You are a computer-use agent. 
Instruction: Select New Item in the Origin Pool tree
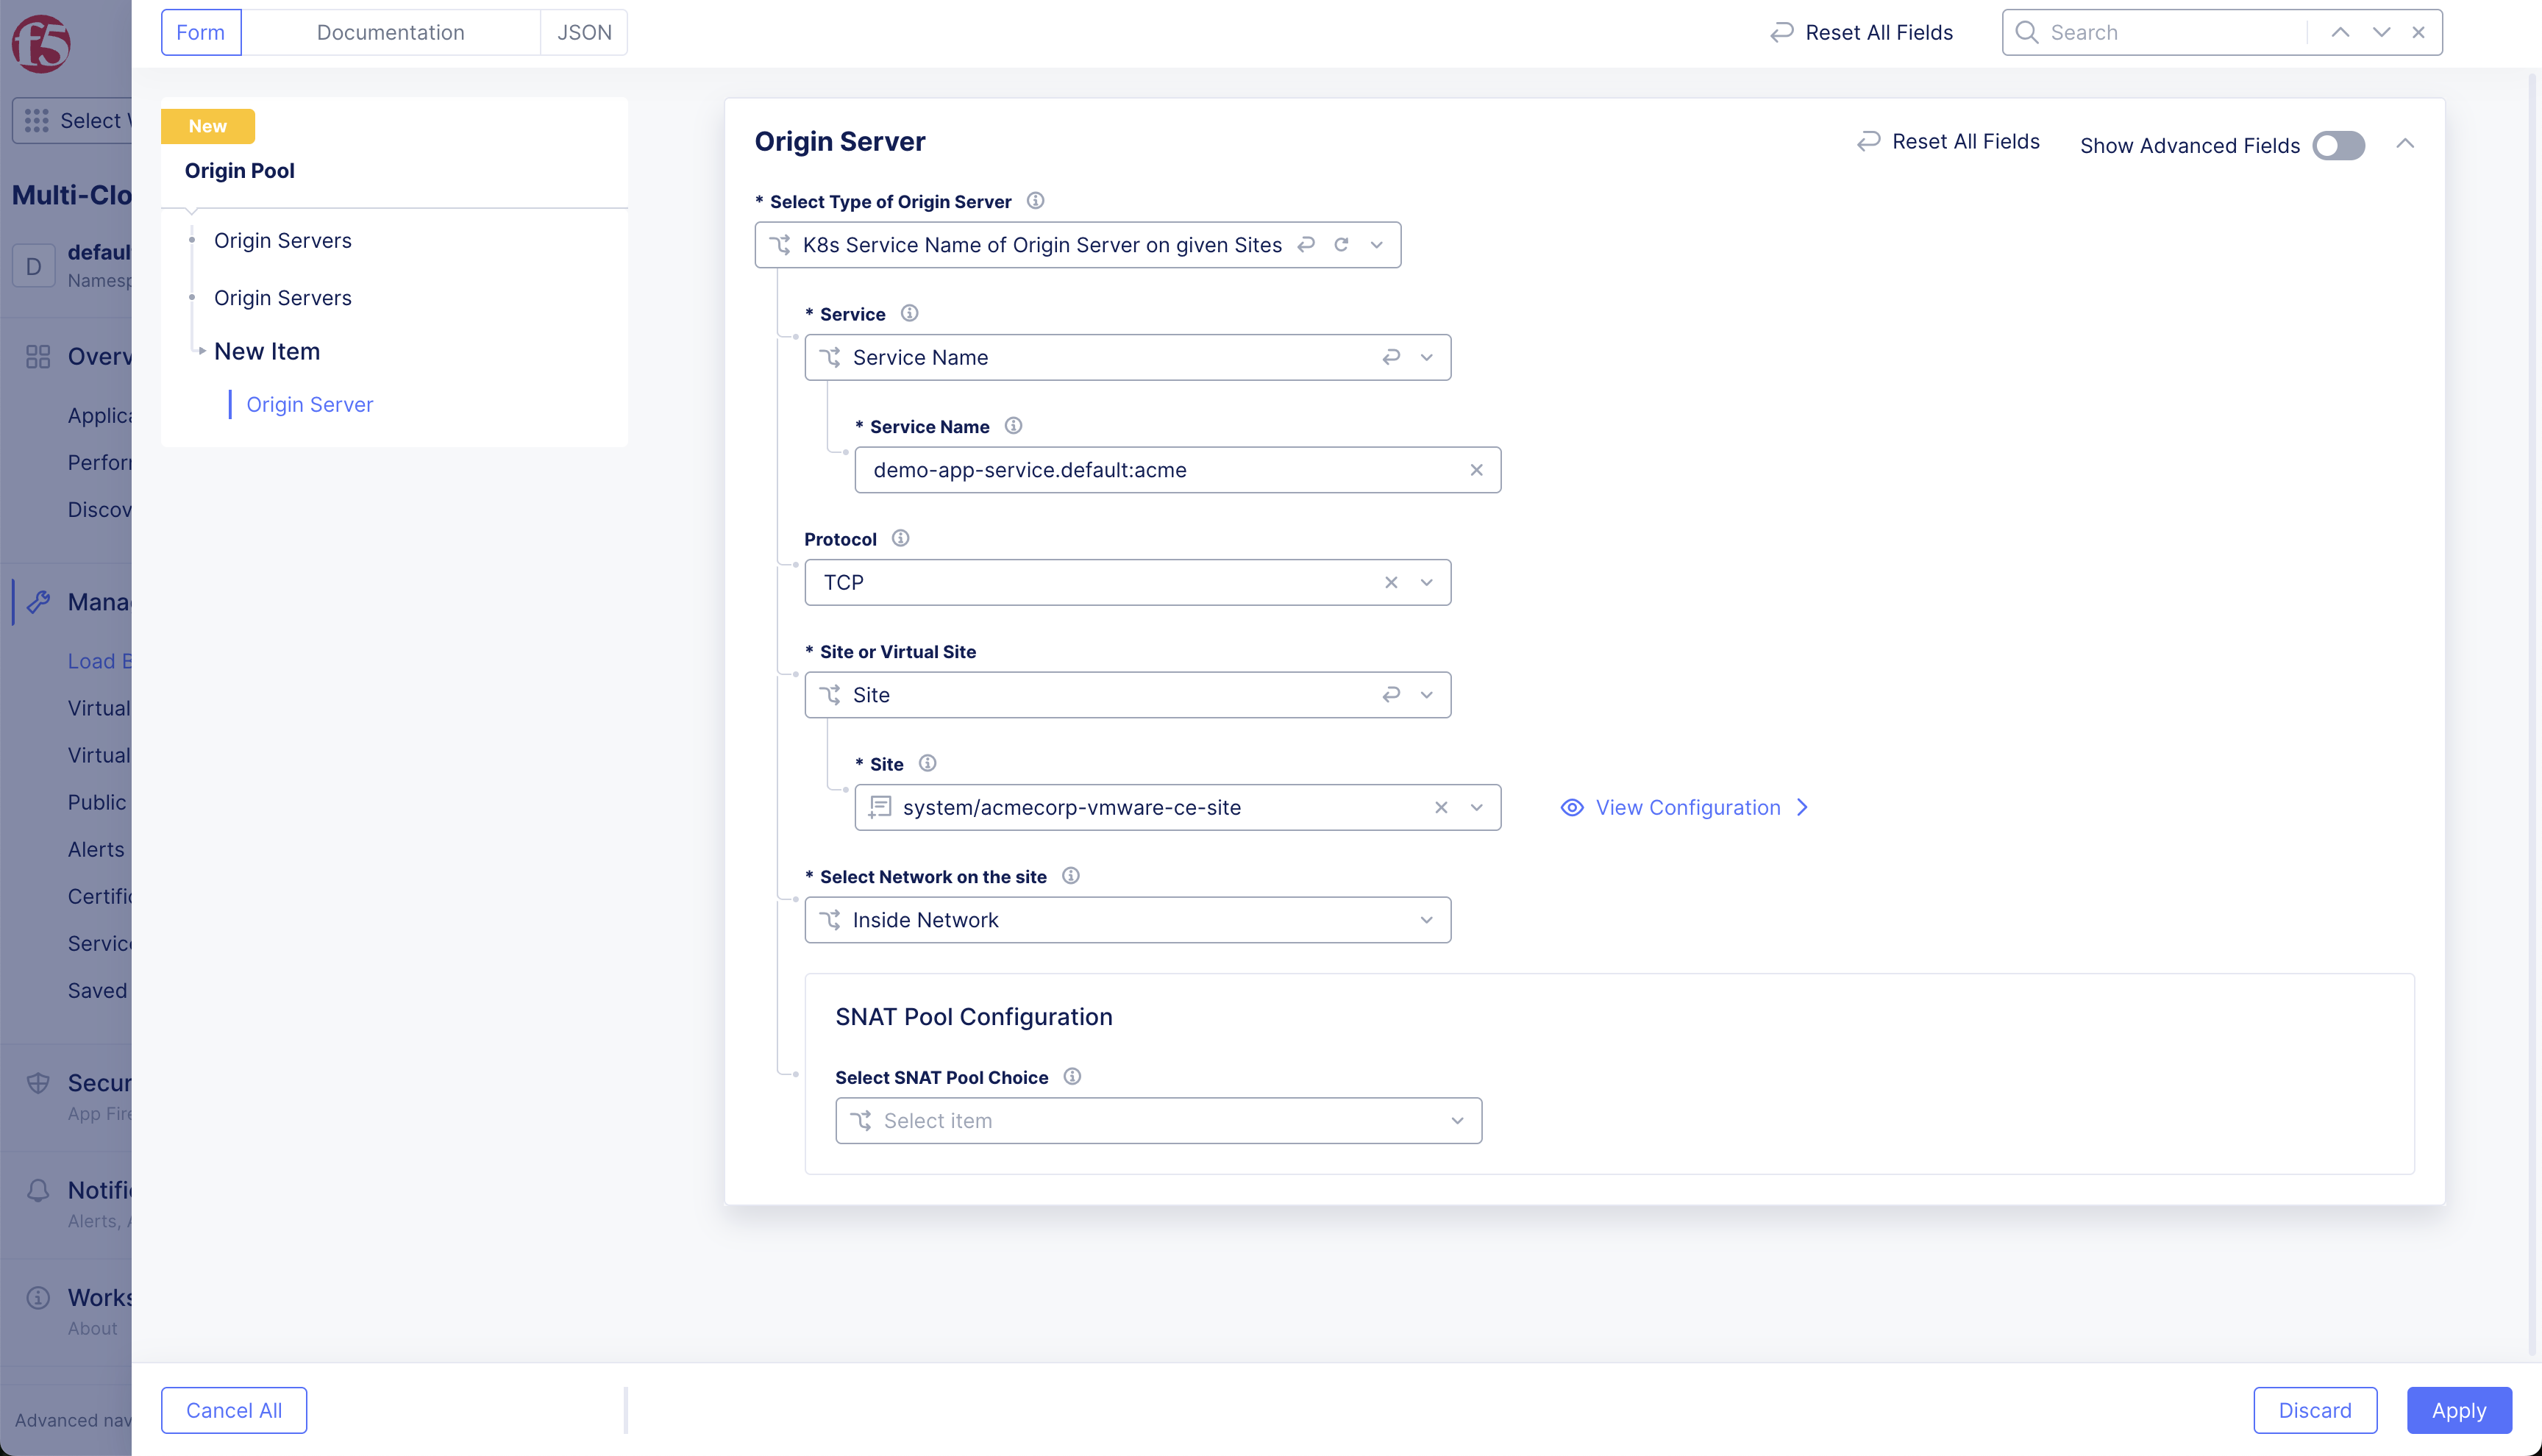267,351
